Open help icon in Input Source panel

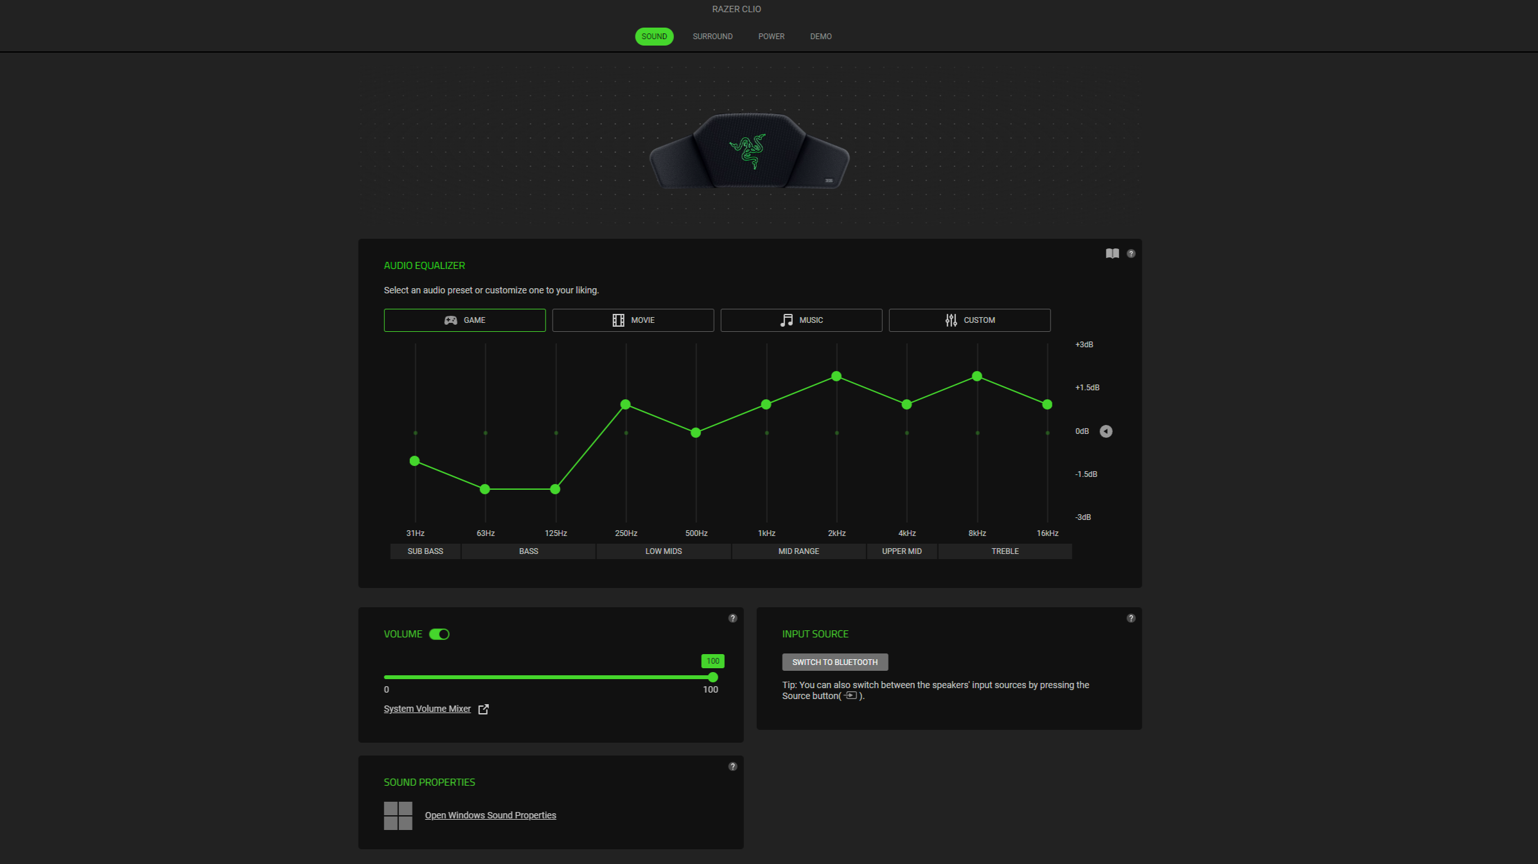1131,618
